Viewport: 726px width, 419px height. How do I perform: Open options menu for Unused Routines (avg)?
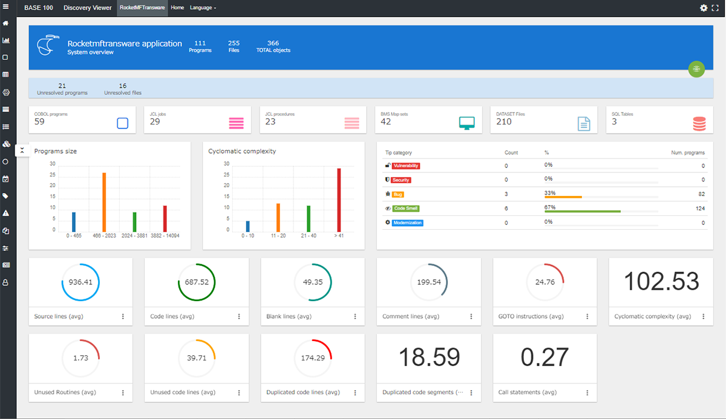coord(123,392)
